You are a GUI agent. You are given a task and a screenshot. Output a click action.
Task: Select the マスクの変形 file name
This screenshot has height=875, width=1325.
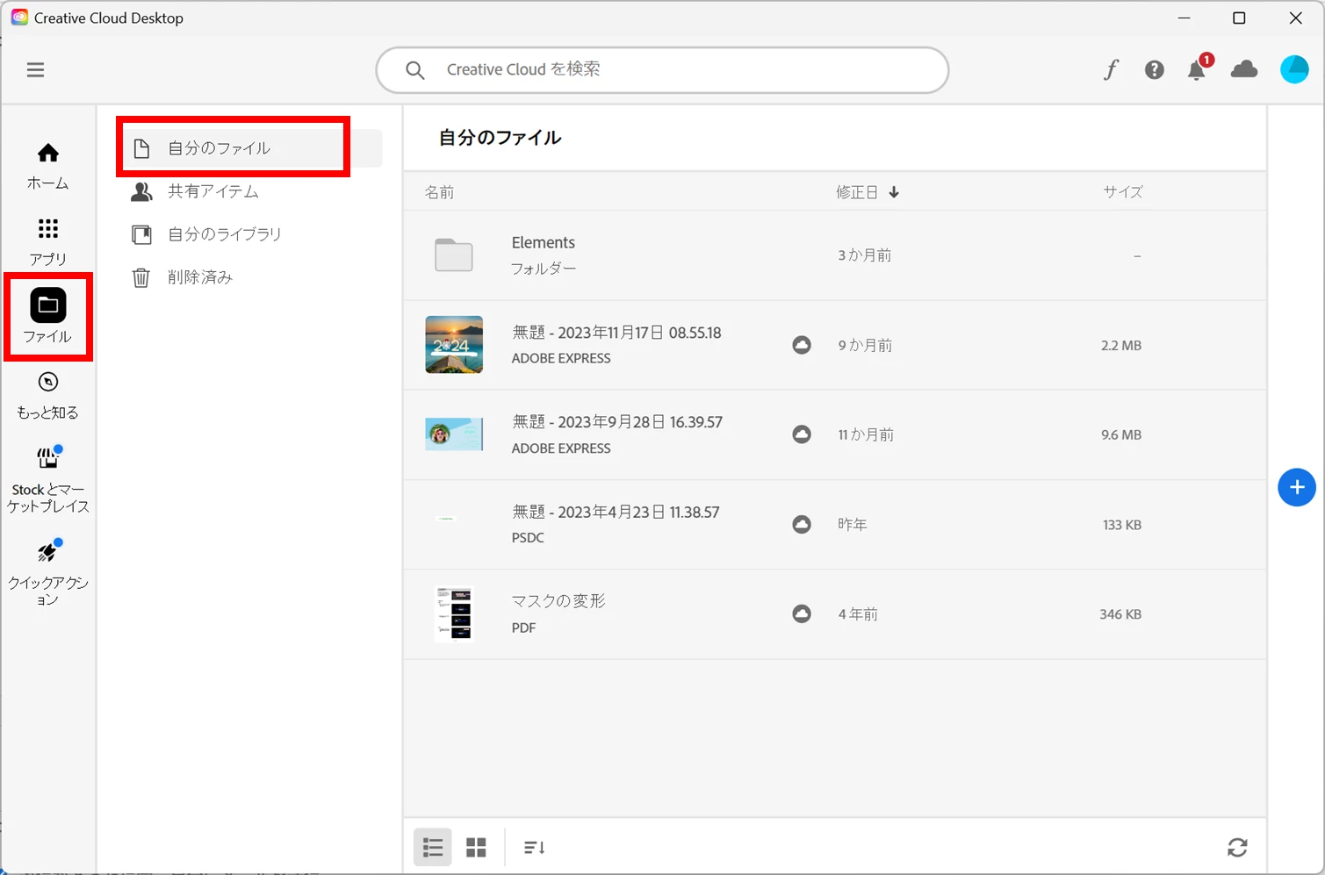point(558,601)
